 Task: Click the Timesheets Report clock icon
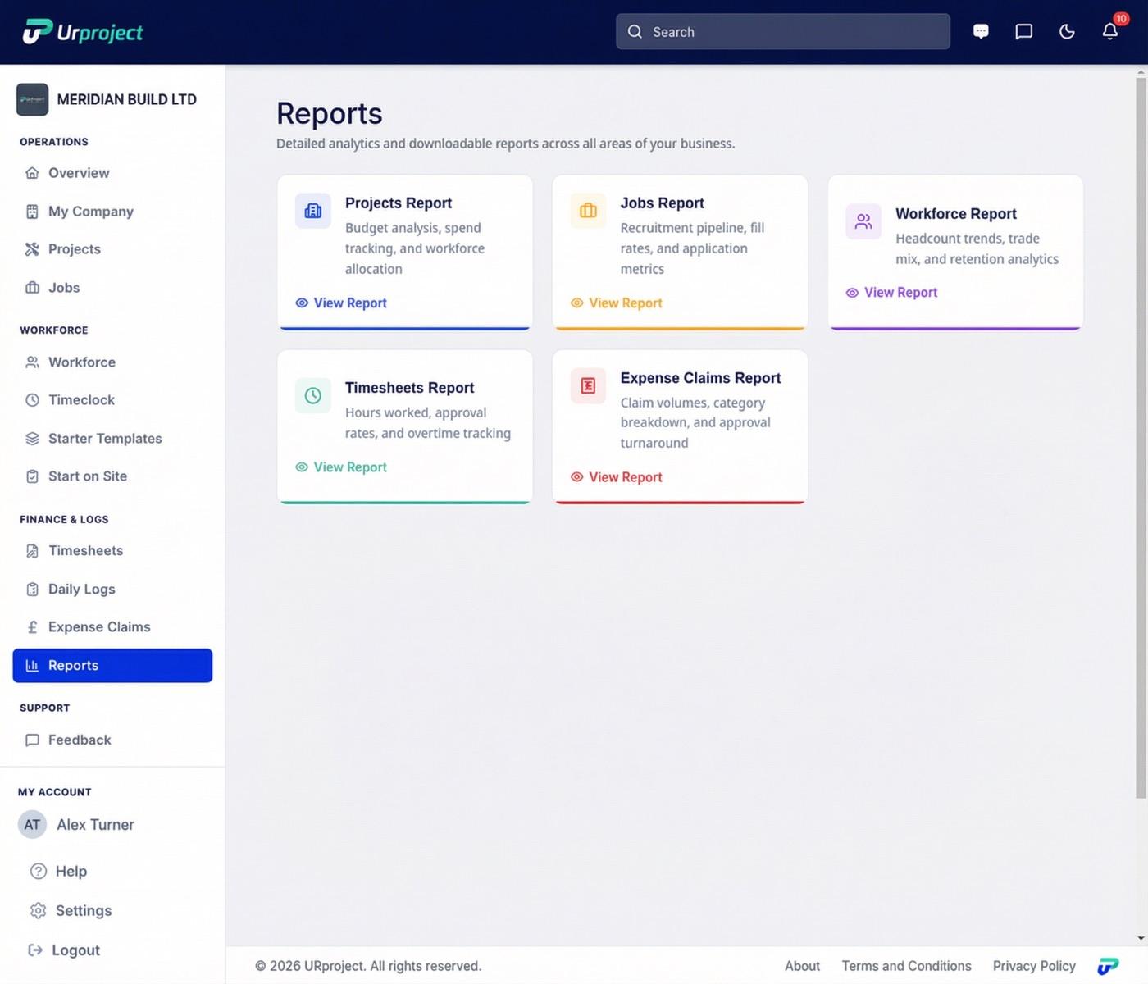click(313, 395)
